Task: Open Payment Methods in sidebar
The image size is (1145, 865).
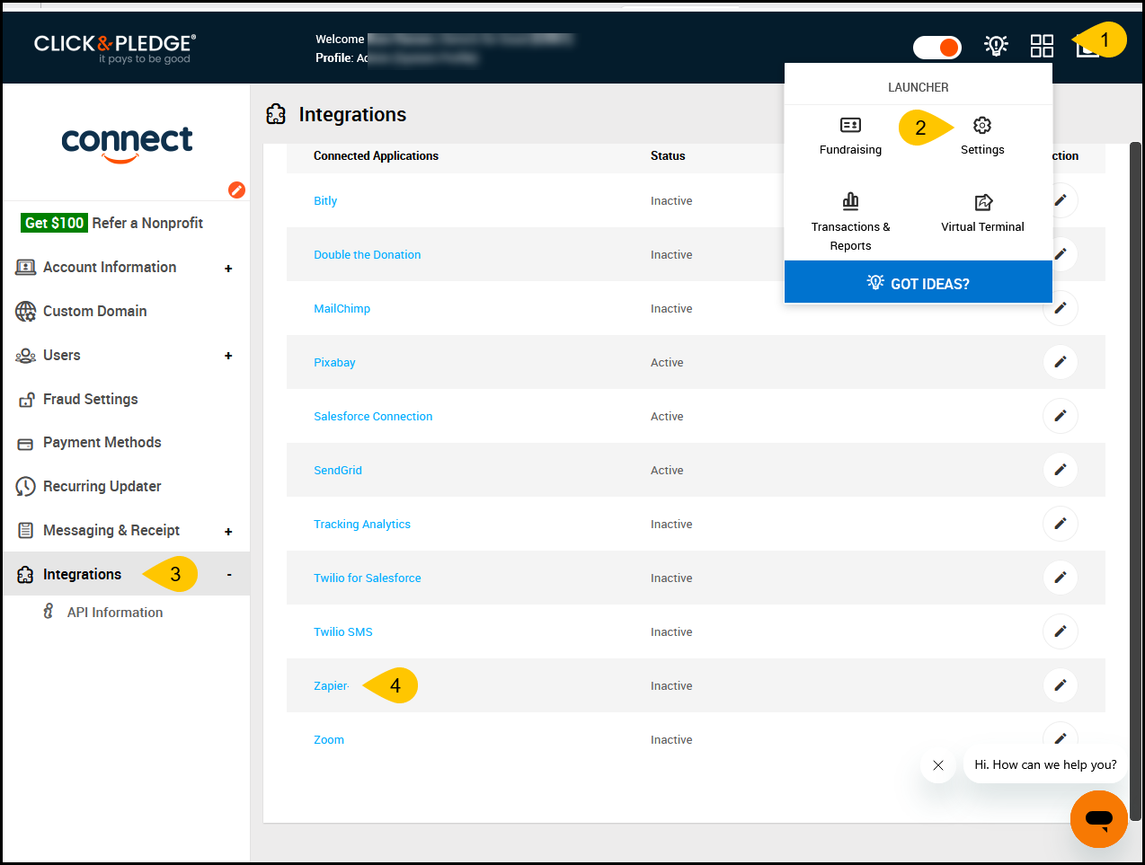Action: (x=102, y=442)
